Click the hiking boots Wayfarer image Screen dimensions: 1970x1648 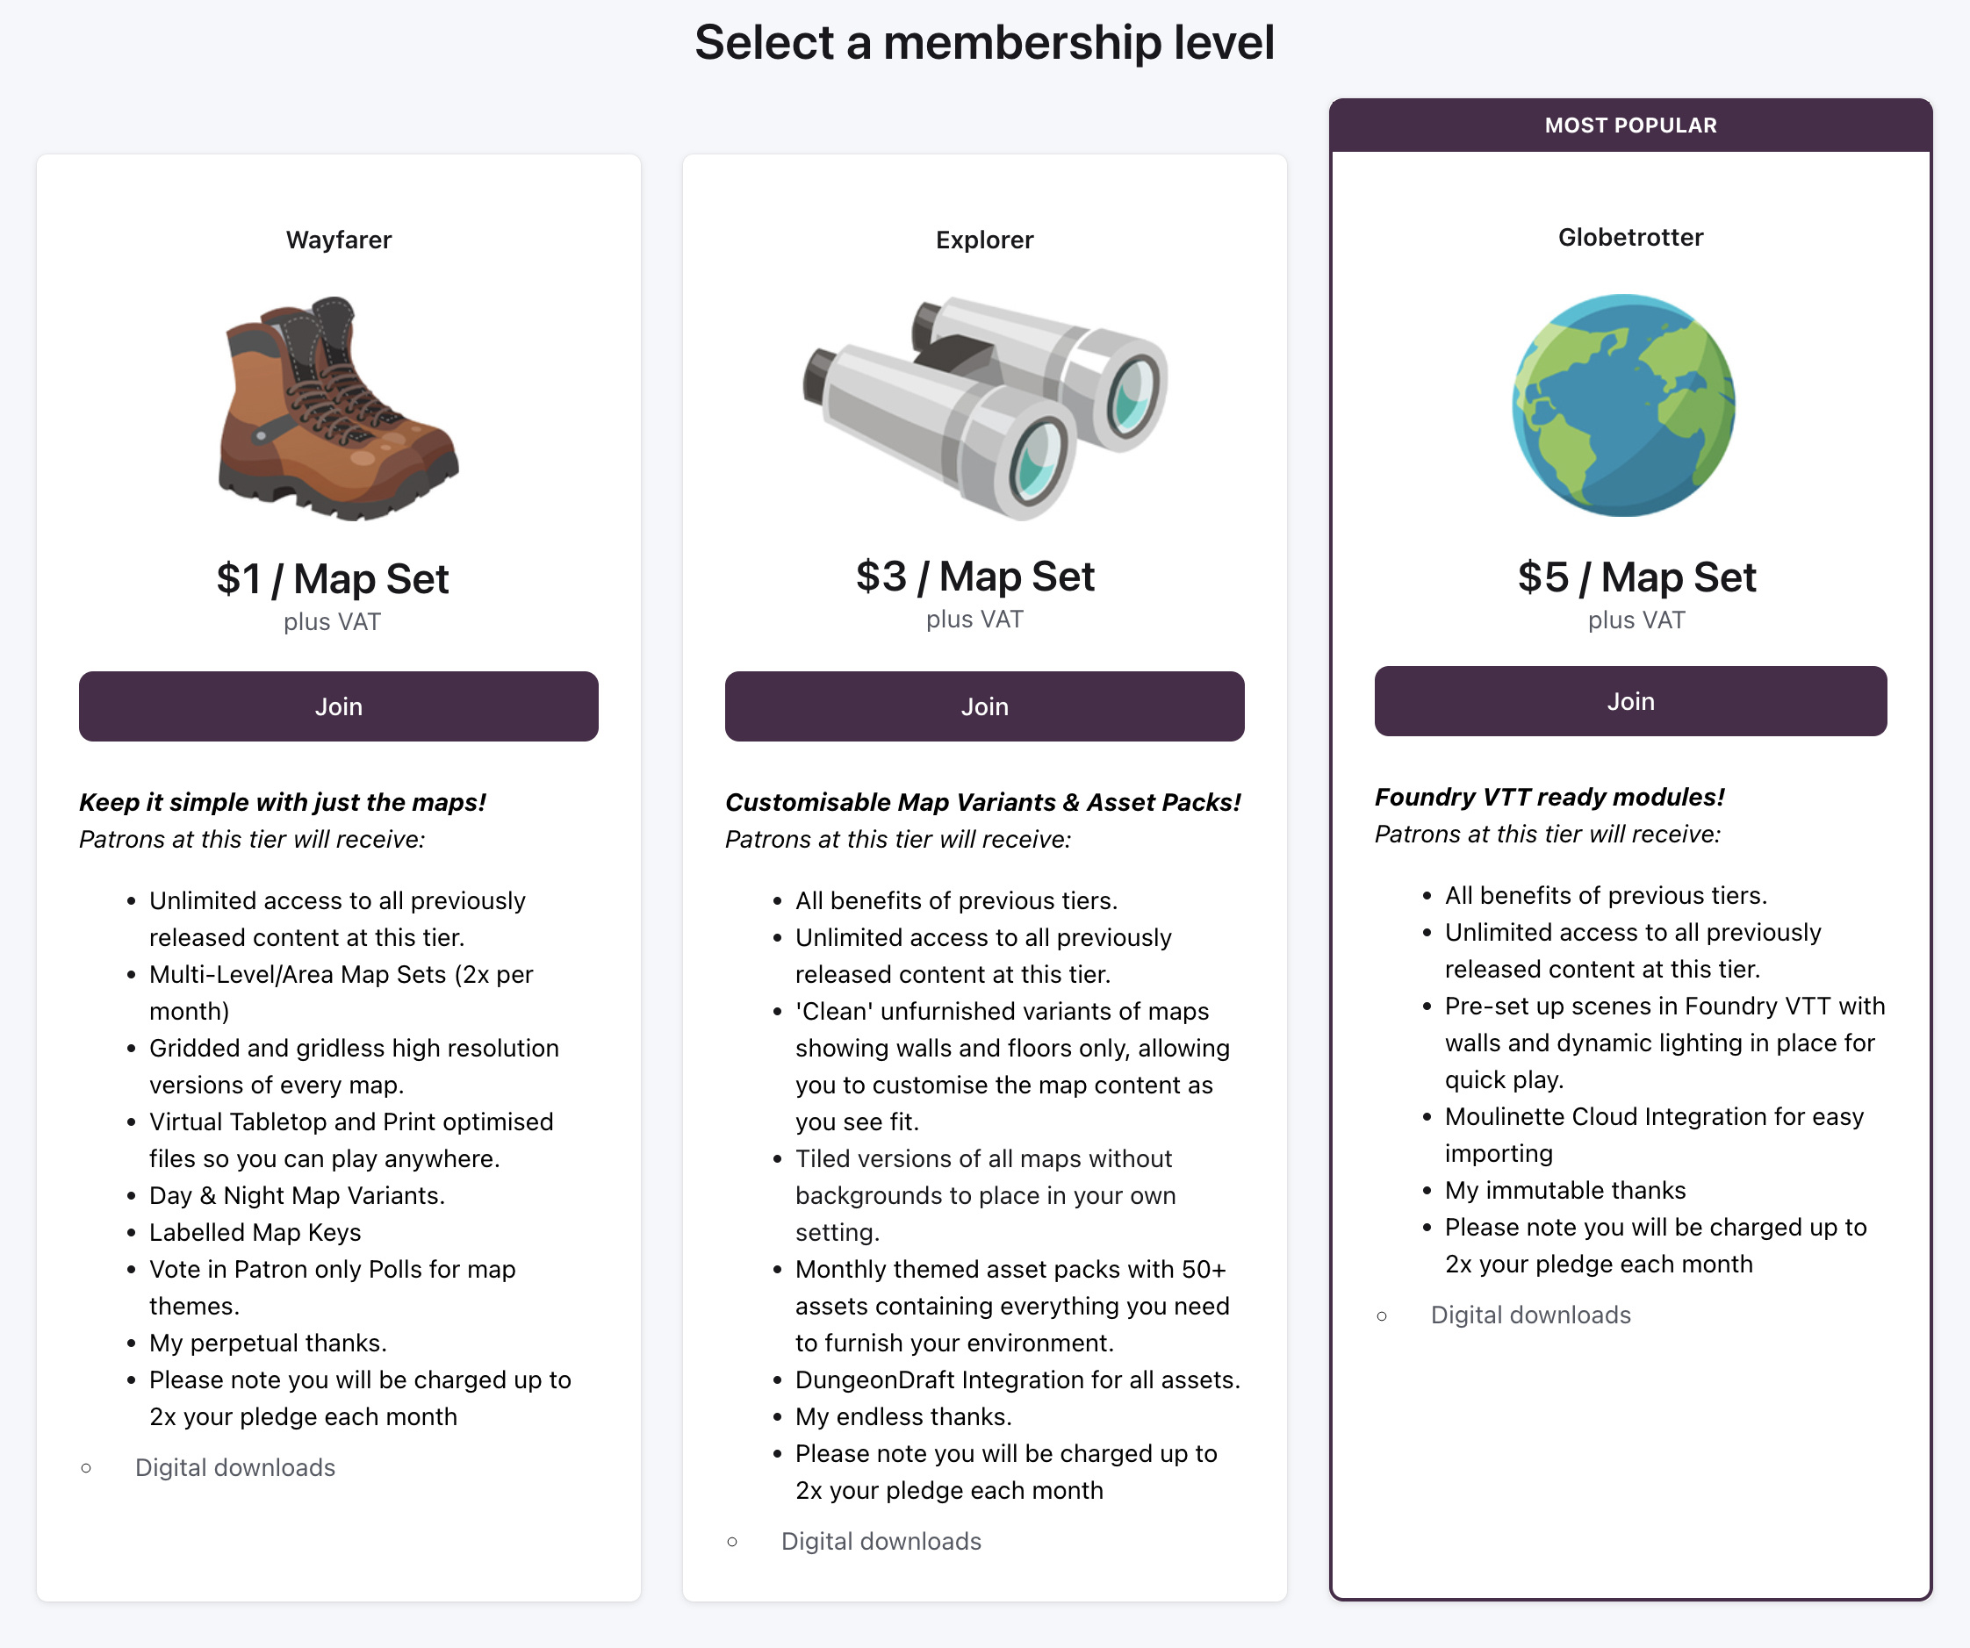click(339, 408)
